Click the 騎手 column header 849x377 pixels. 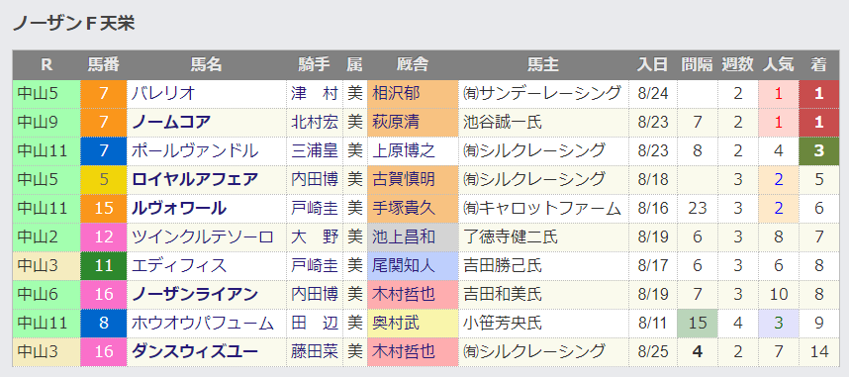[x=314, y=65]
